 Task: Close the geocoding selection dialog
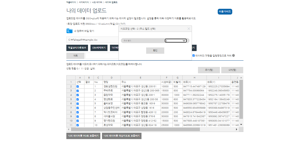pyautogui.click(x=189, y=29)
